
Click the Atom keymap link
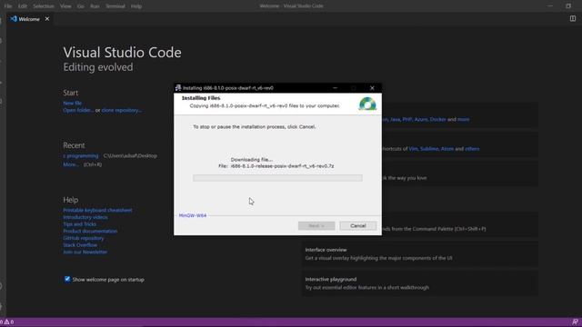pos(447,149)
